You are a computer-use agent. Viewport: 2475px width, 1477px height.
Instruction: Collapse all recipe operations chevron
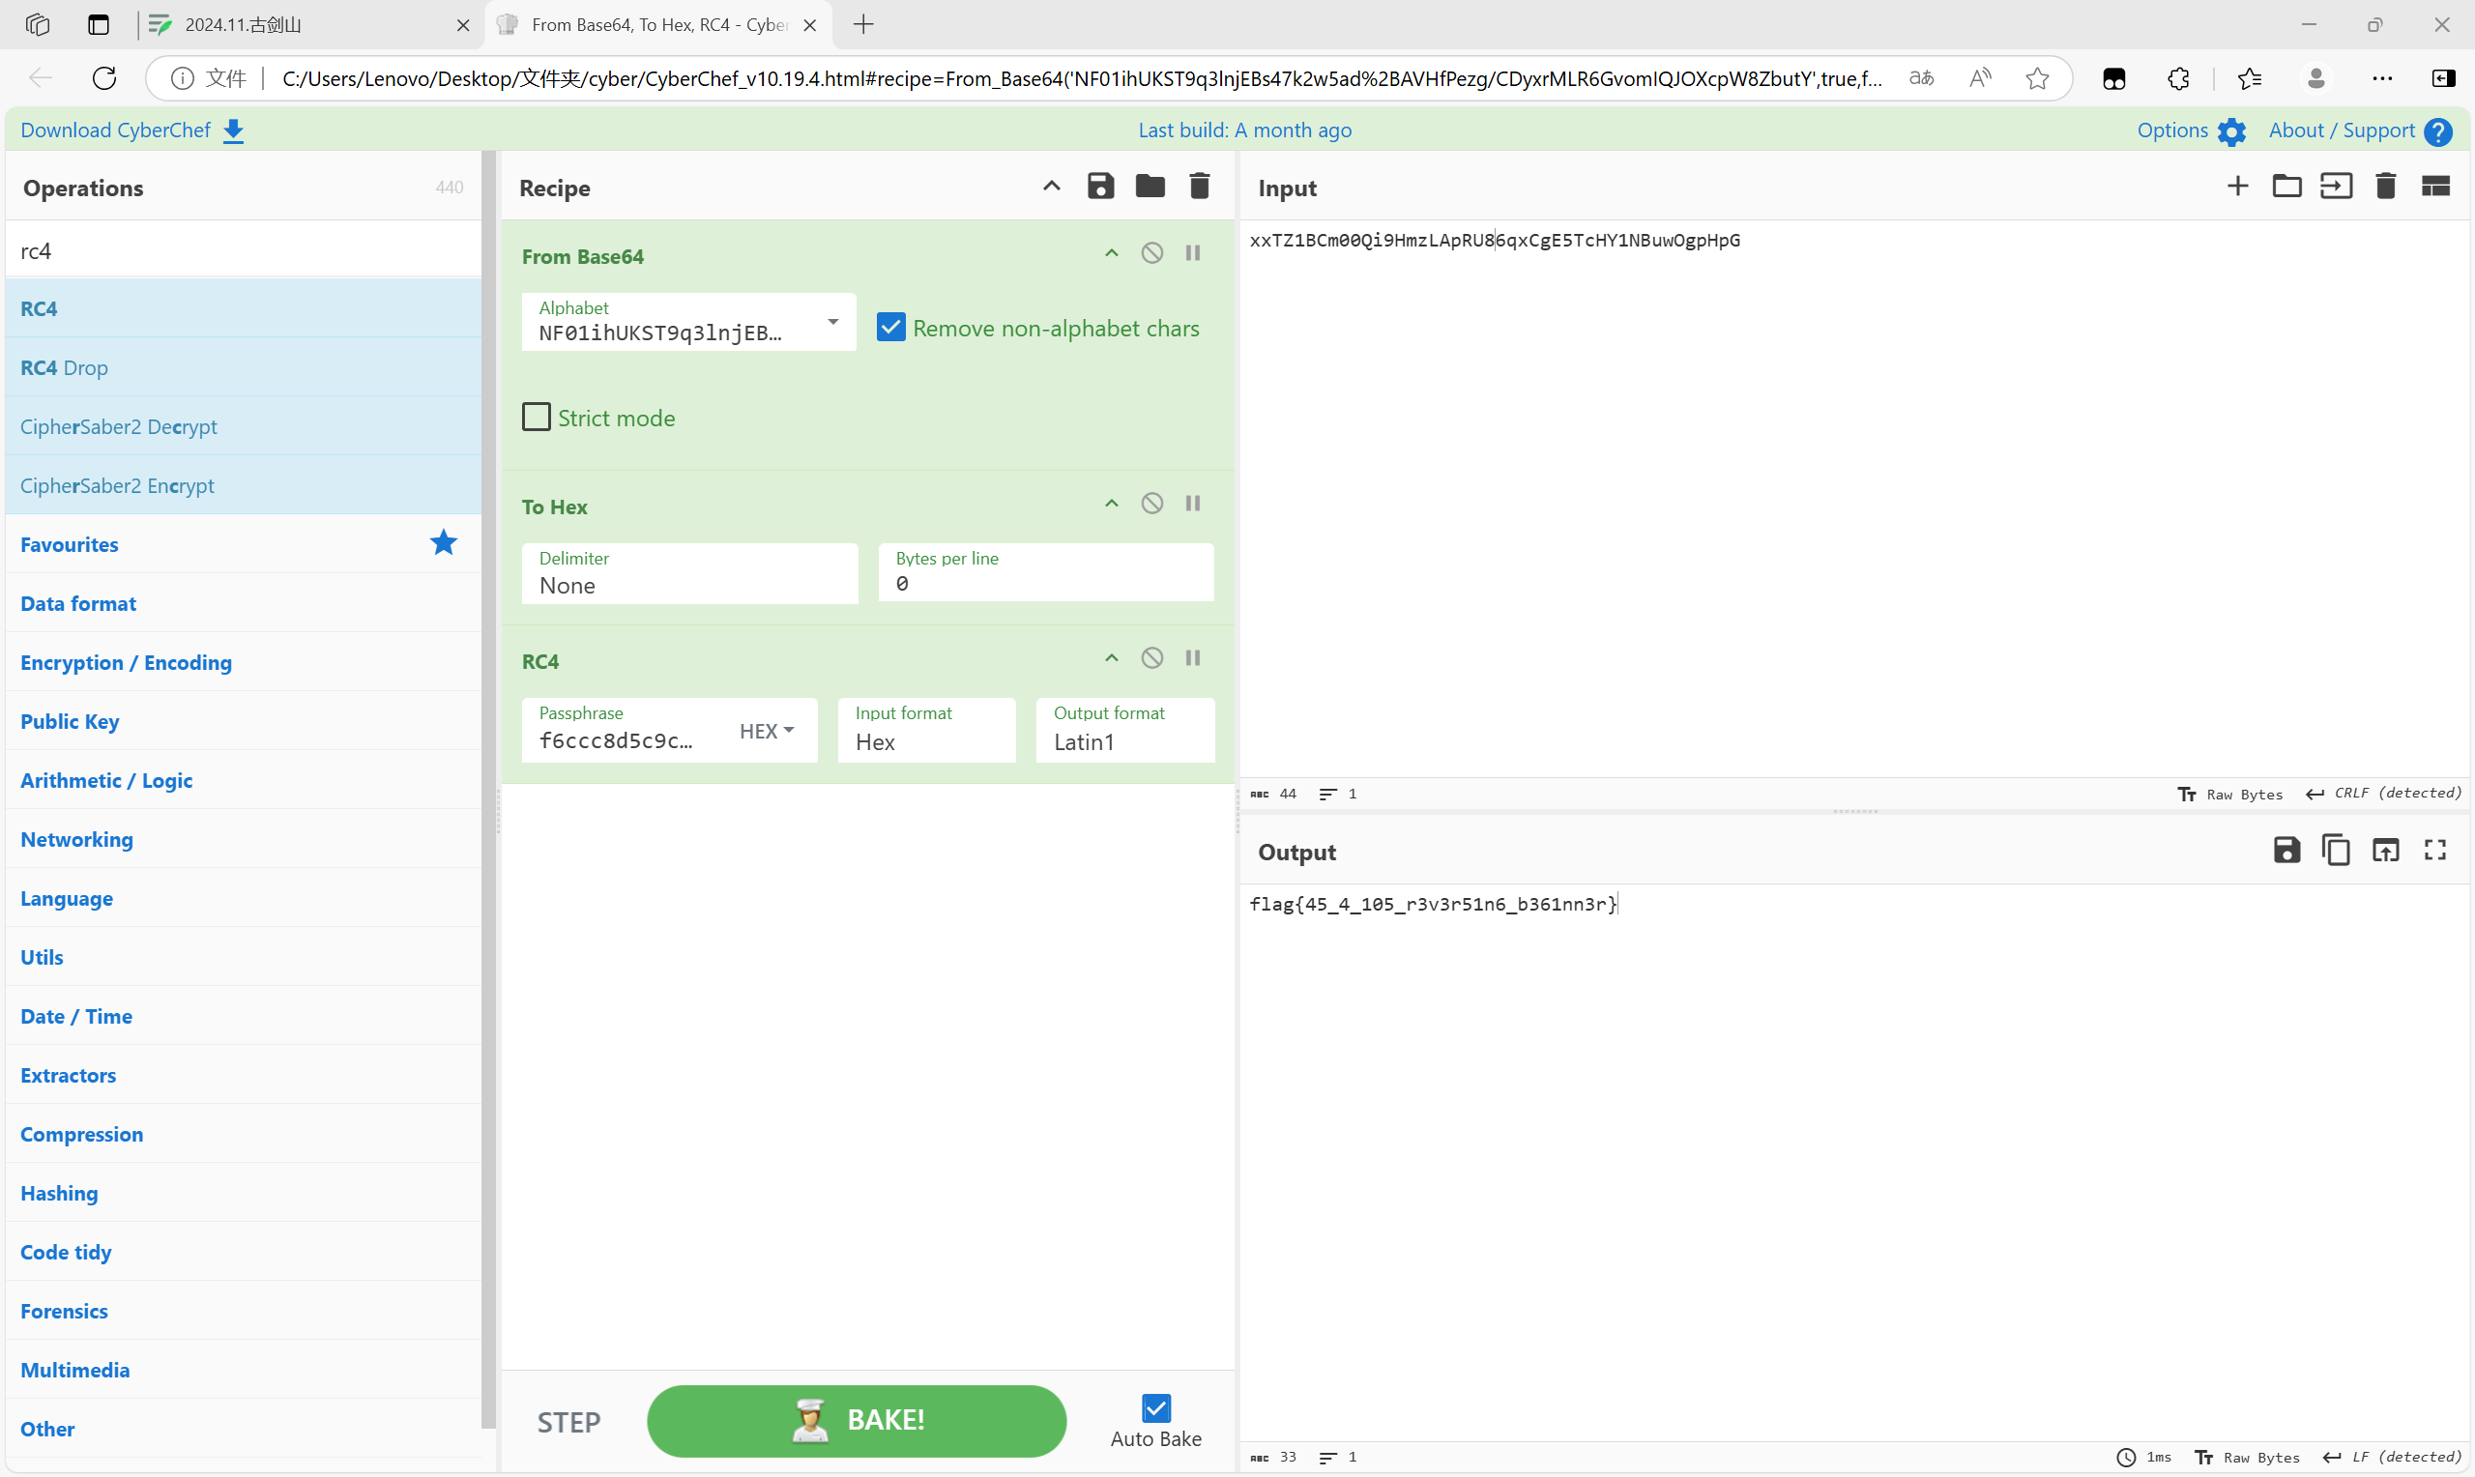[x=1052, y=187]
